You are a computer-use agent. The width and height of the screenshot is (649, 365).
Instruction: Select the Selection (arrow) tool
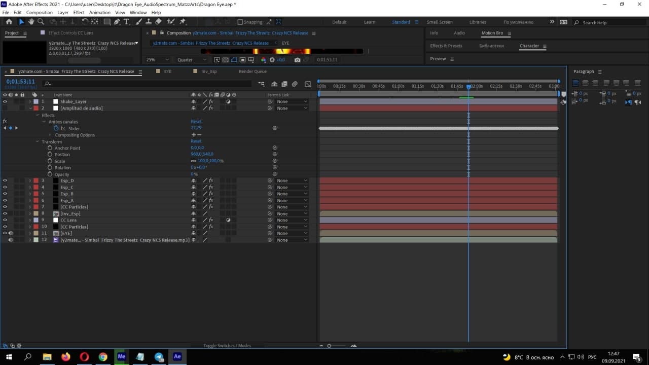(21, 22)
